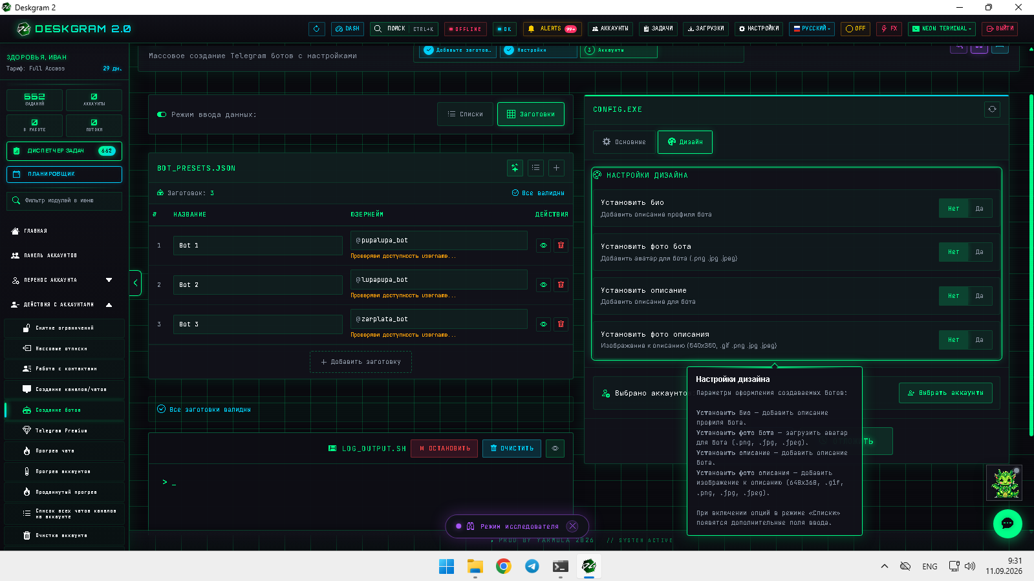Toggle the FX effects button
1034x581 pixels.
pyautogui.click(x=889, y=29)
